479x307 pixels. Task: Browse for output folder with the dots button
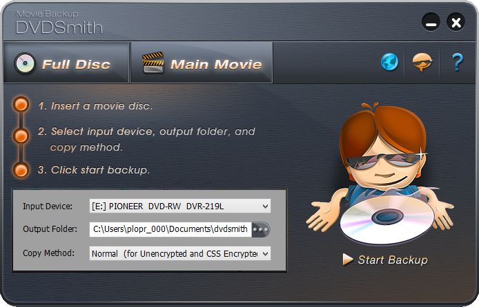[x=261, y=230]
